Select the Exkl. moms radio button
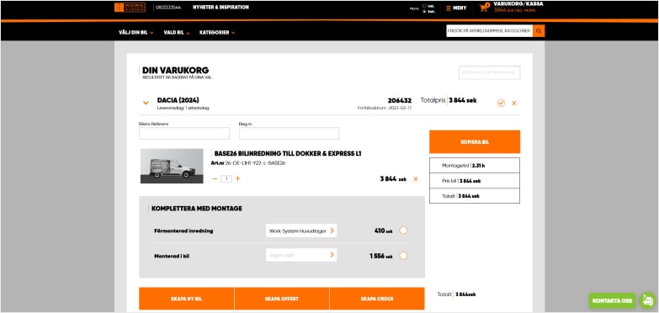This screenshot has width=659, height=313. point(424,11)
